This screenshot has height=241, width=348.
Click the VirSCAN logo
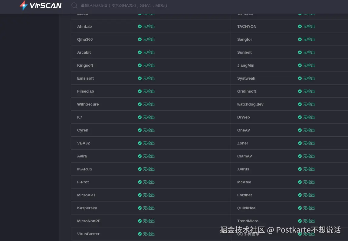pos(41,5)
